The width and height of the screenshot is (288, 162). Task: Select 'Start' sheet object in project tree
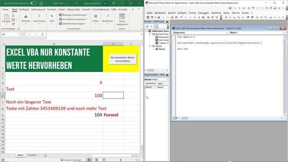[x=163, y=40]
